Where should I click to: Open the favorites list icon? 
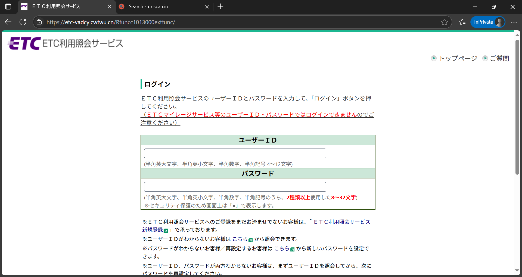coord(462,22)
